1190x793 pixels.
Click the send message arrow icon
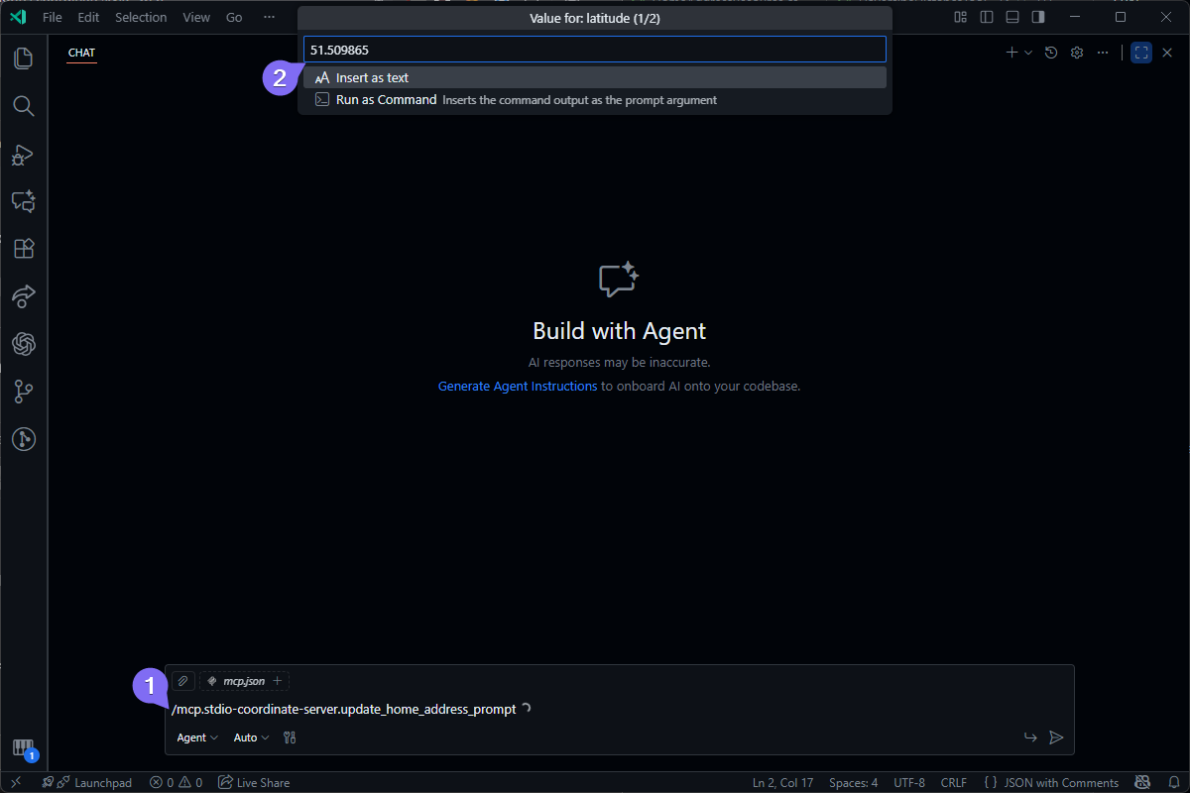point(1056,737)
